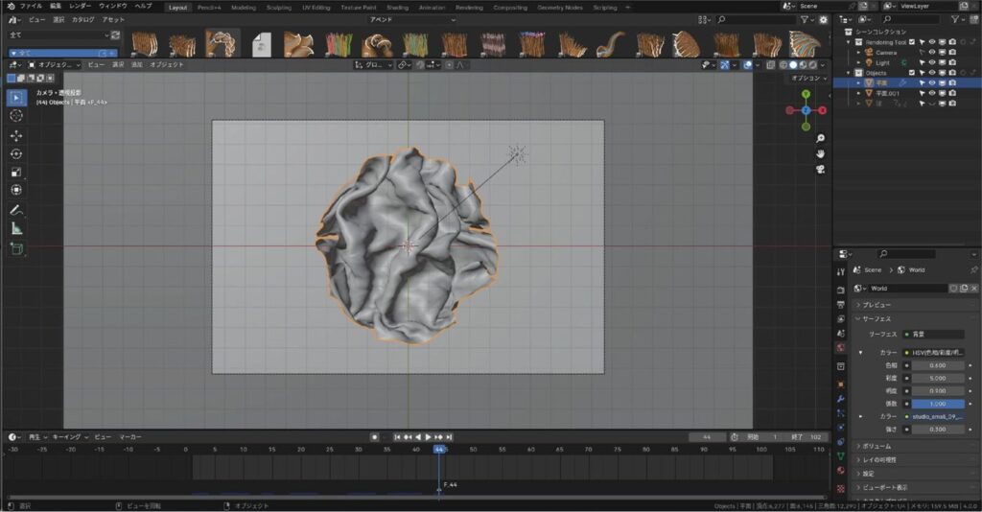Hide Light in viewport with eye icon
The width and height of the screenshot is (982, 512).
pos(932,62)
